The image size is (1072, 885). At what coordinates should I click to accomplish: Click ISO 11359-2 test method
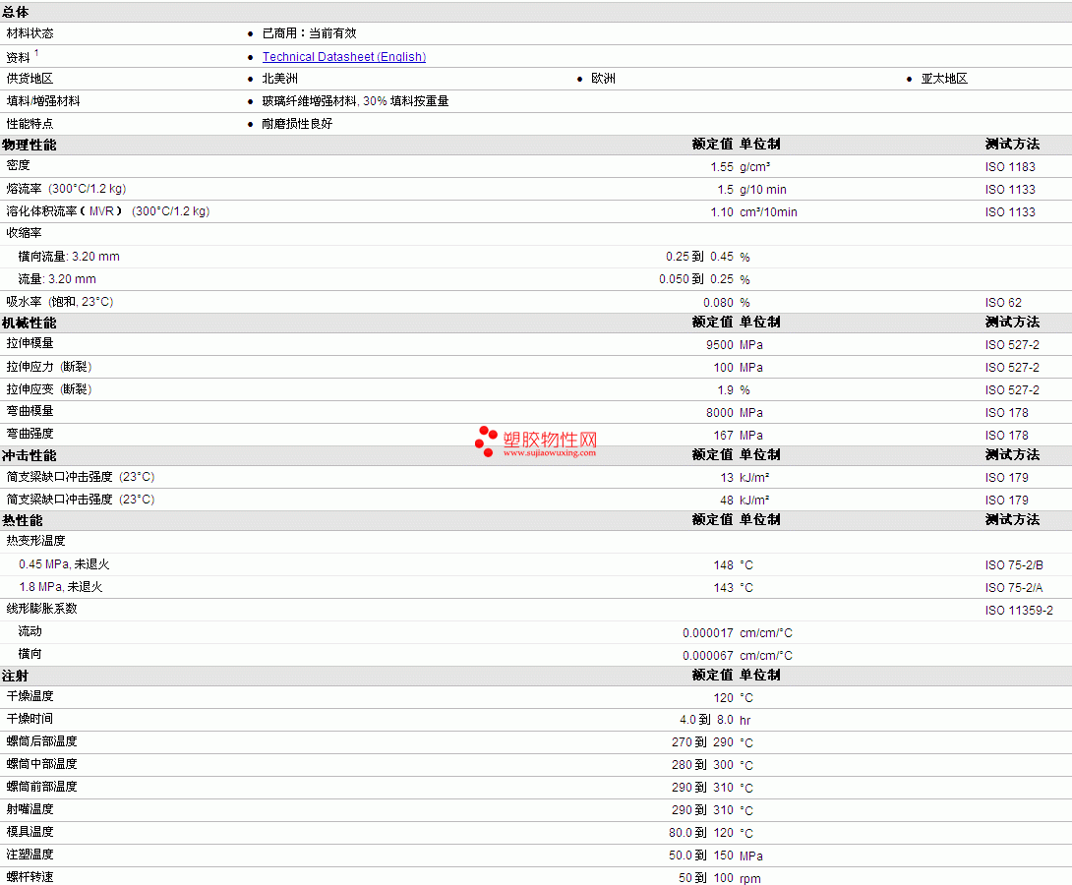pyautogui.click(x=1019, y=611)
